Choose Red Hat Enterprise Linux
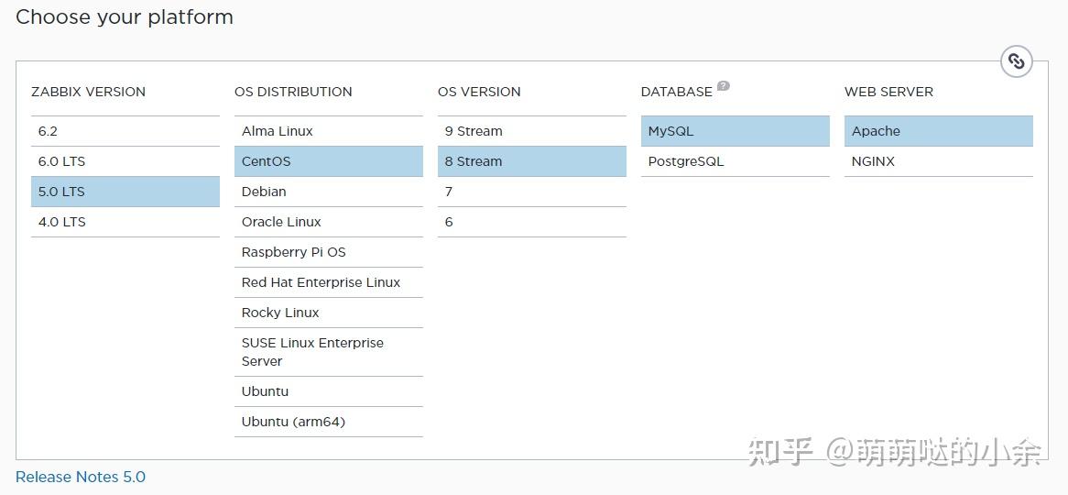Image resolution: width=1068 pixels, height=495 pixels. coord(328,282)
